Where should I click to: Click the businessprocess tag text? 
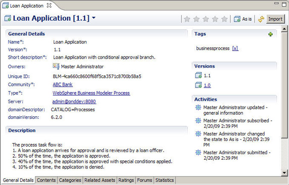coord(213,49)
